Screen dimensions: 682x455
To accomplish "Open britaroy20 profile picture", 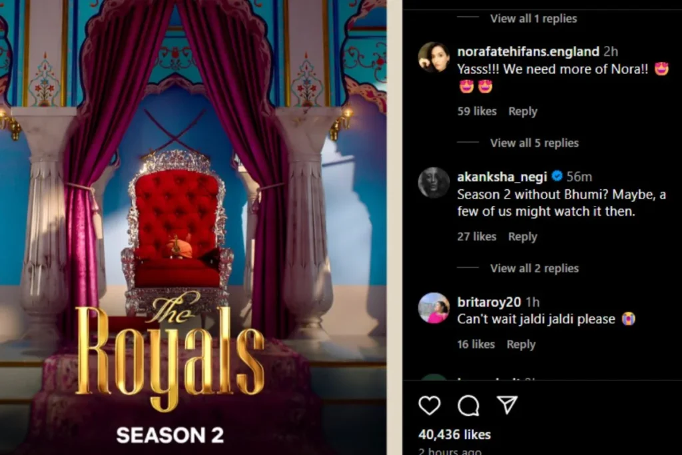I will click(434, 308).
